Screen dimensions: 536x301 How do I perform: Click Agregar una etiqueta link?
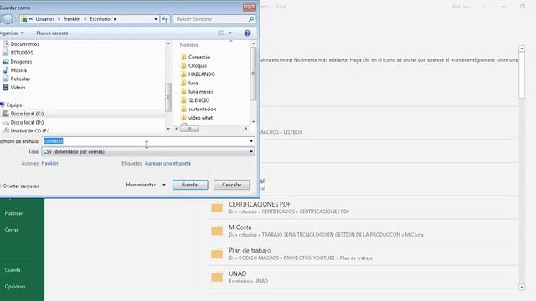pyautogui.click(x=167, y=164)
